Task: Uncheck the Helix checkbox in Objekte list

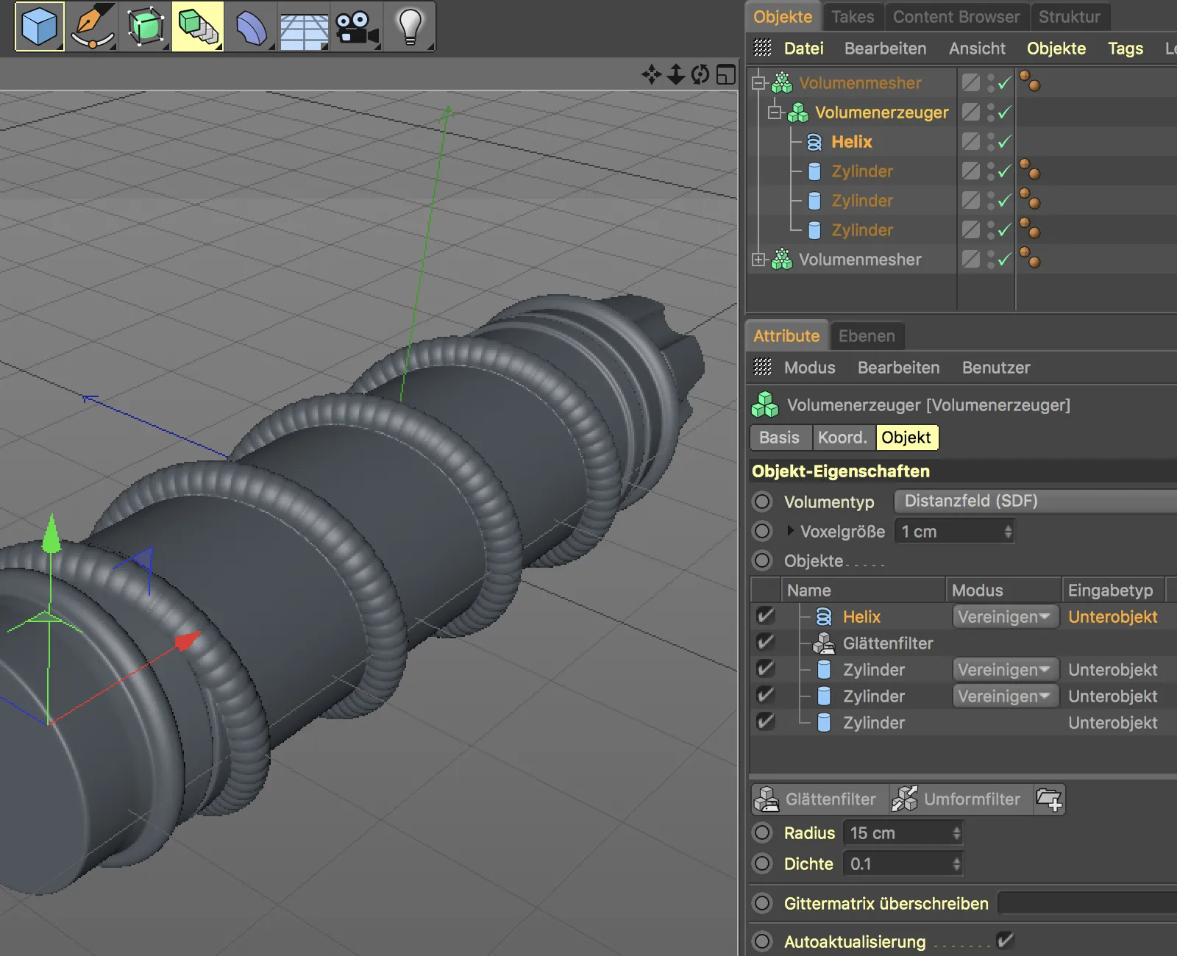Action: point(765,616)
